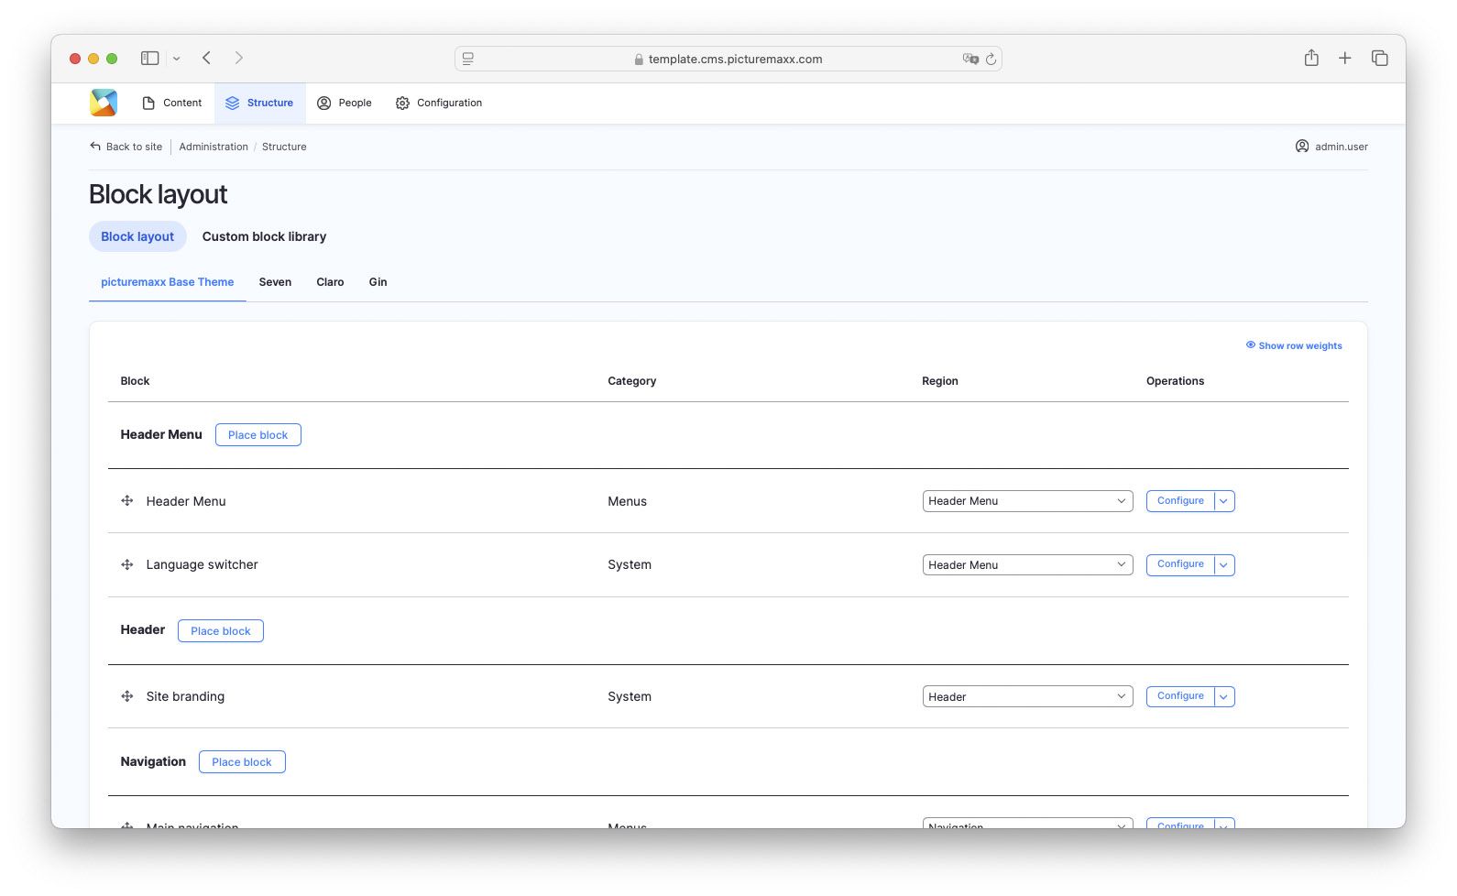Open the region dropdown for Site branding
The image size is (1457, 896).
1027,697
